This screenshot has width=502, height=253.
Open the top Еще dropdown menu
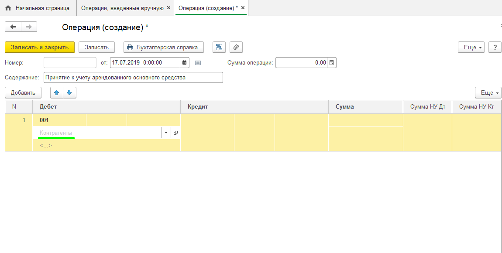[471, 47]
